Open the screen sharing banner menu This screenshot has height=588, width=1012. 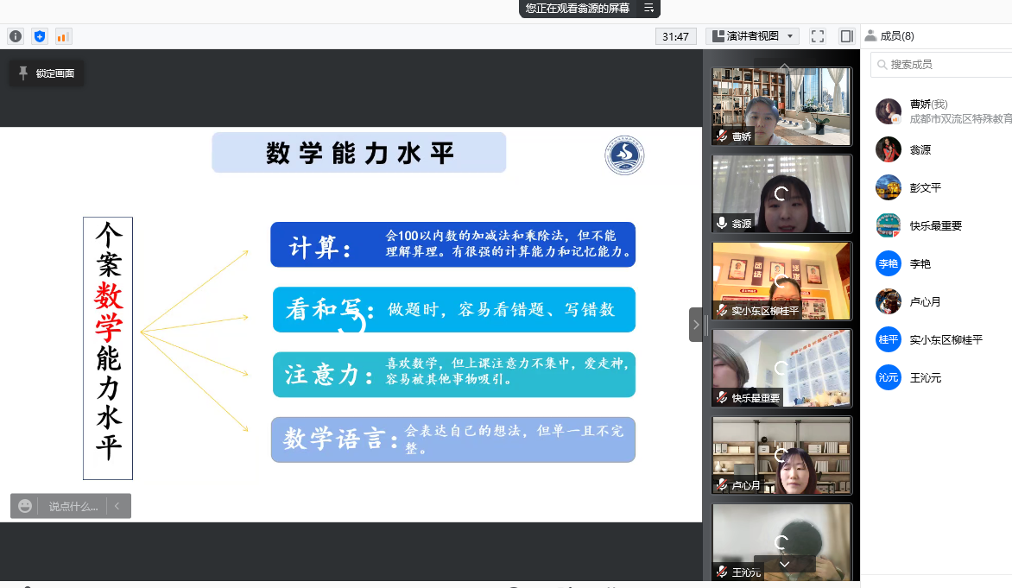point(649,9)
